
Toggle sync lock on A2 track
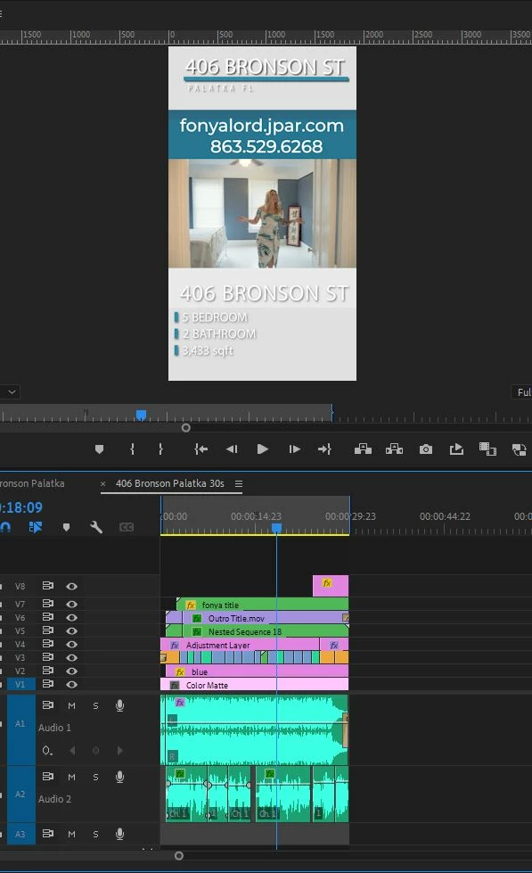click(x=48, y=776)
